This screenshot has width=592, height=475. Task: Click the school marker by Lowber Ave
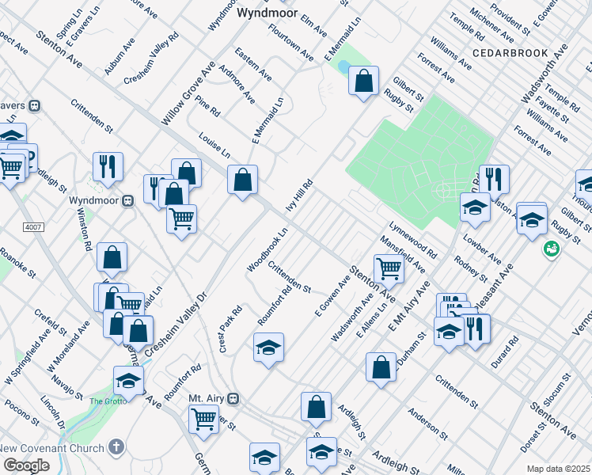(475, 210)
